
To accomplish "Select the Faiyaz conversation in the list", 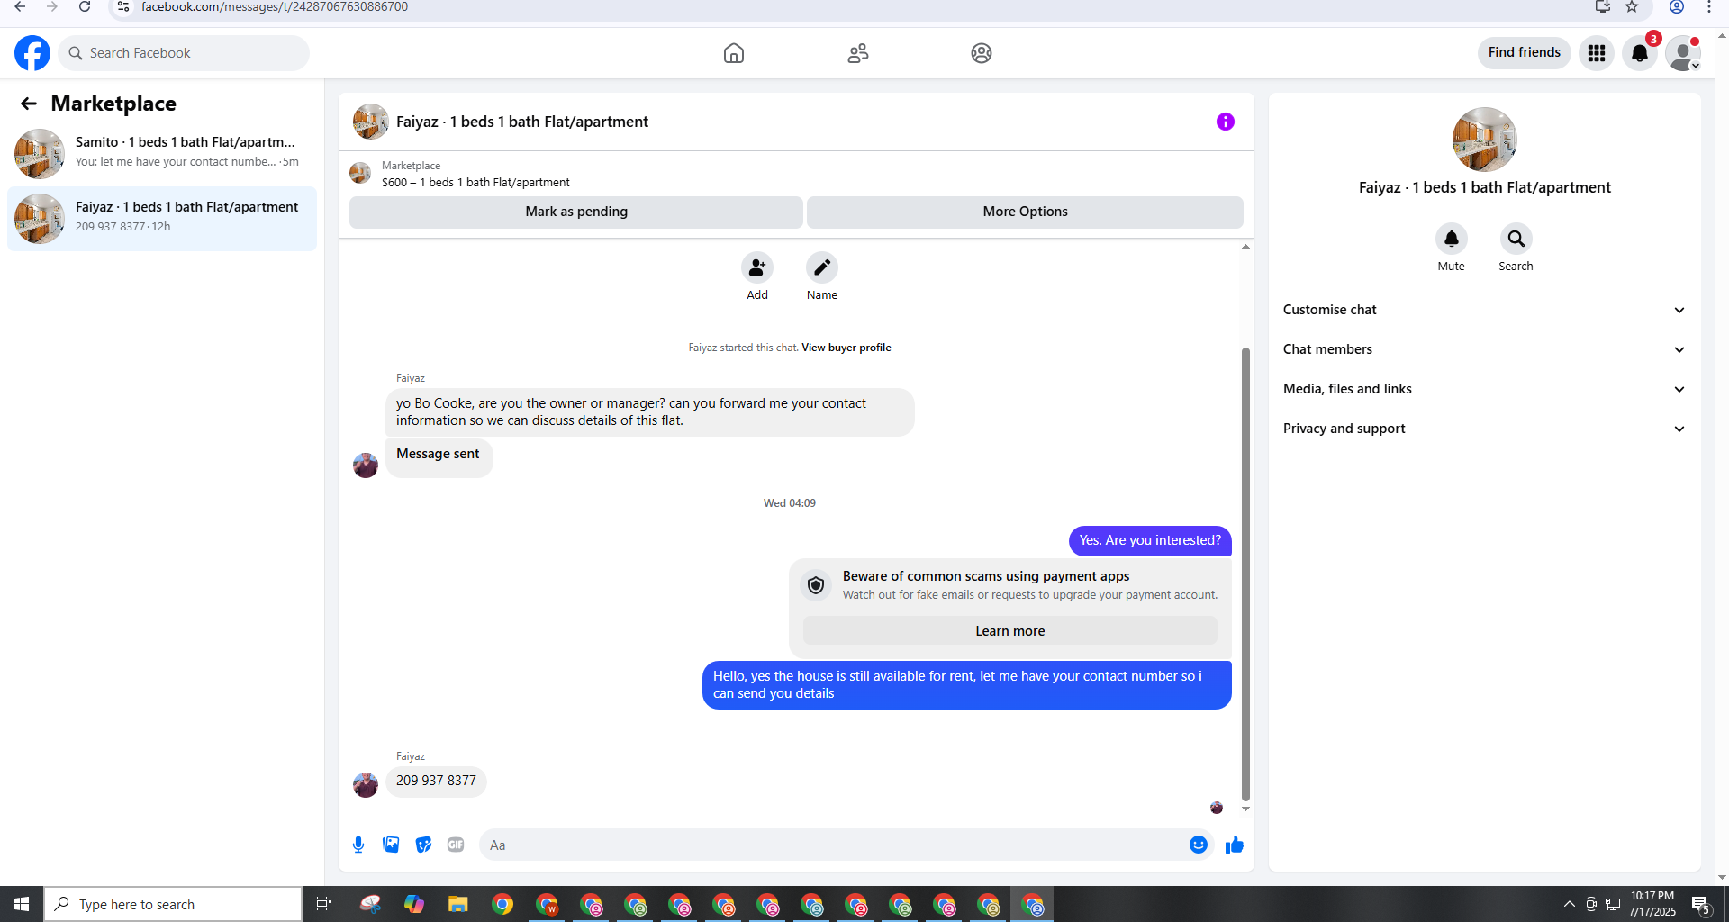I will click(x=162, y=219).
